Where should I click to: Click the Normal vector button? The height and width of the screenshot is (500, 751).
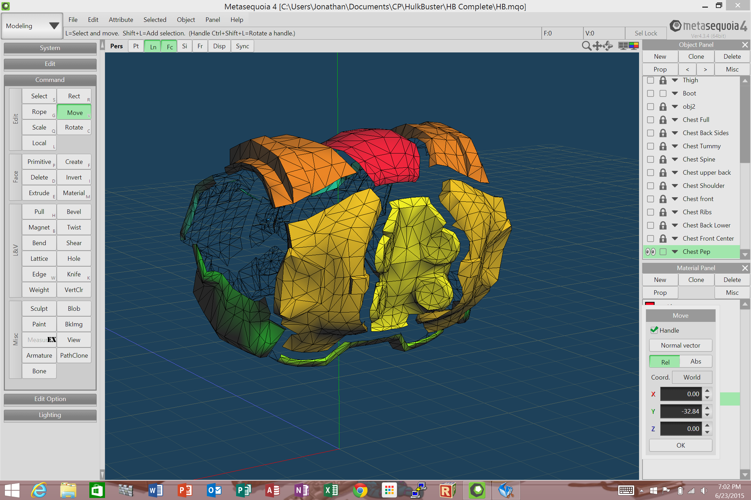680,345
